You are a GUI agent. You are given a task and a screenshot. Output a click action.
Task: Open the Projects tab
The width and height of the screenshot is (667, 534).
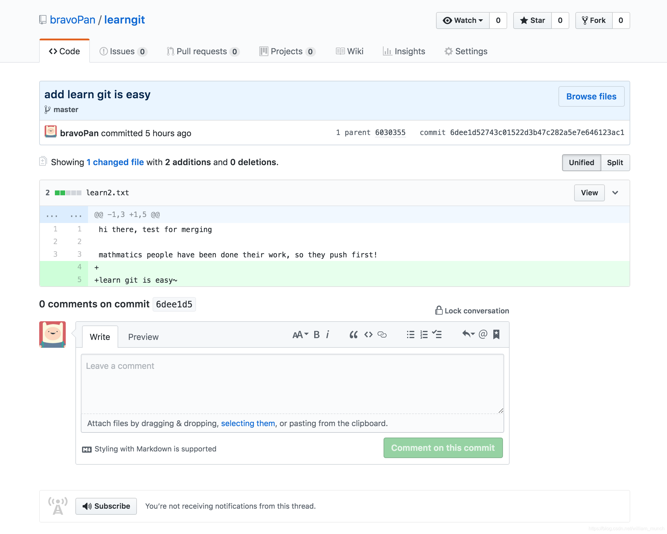[x=287, y=51]
